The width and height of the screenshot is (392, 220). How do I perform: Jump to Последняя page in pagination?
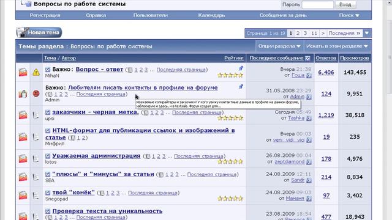coord(344,33)
